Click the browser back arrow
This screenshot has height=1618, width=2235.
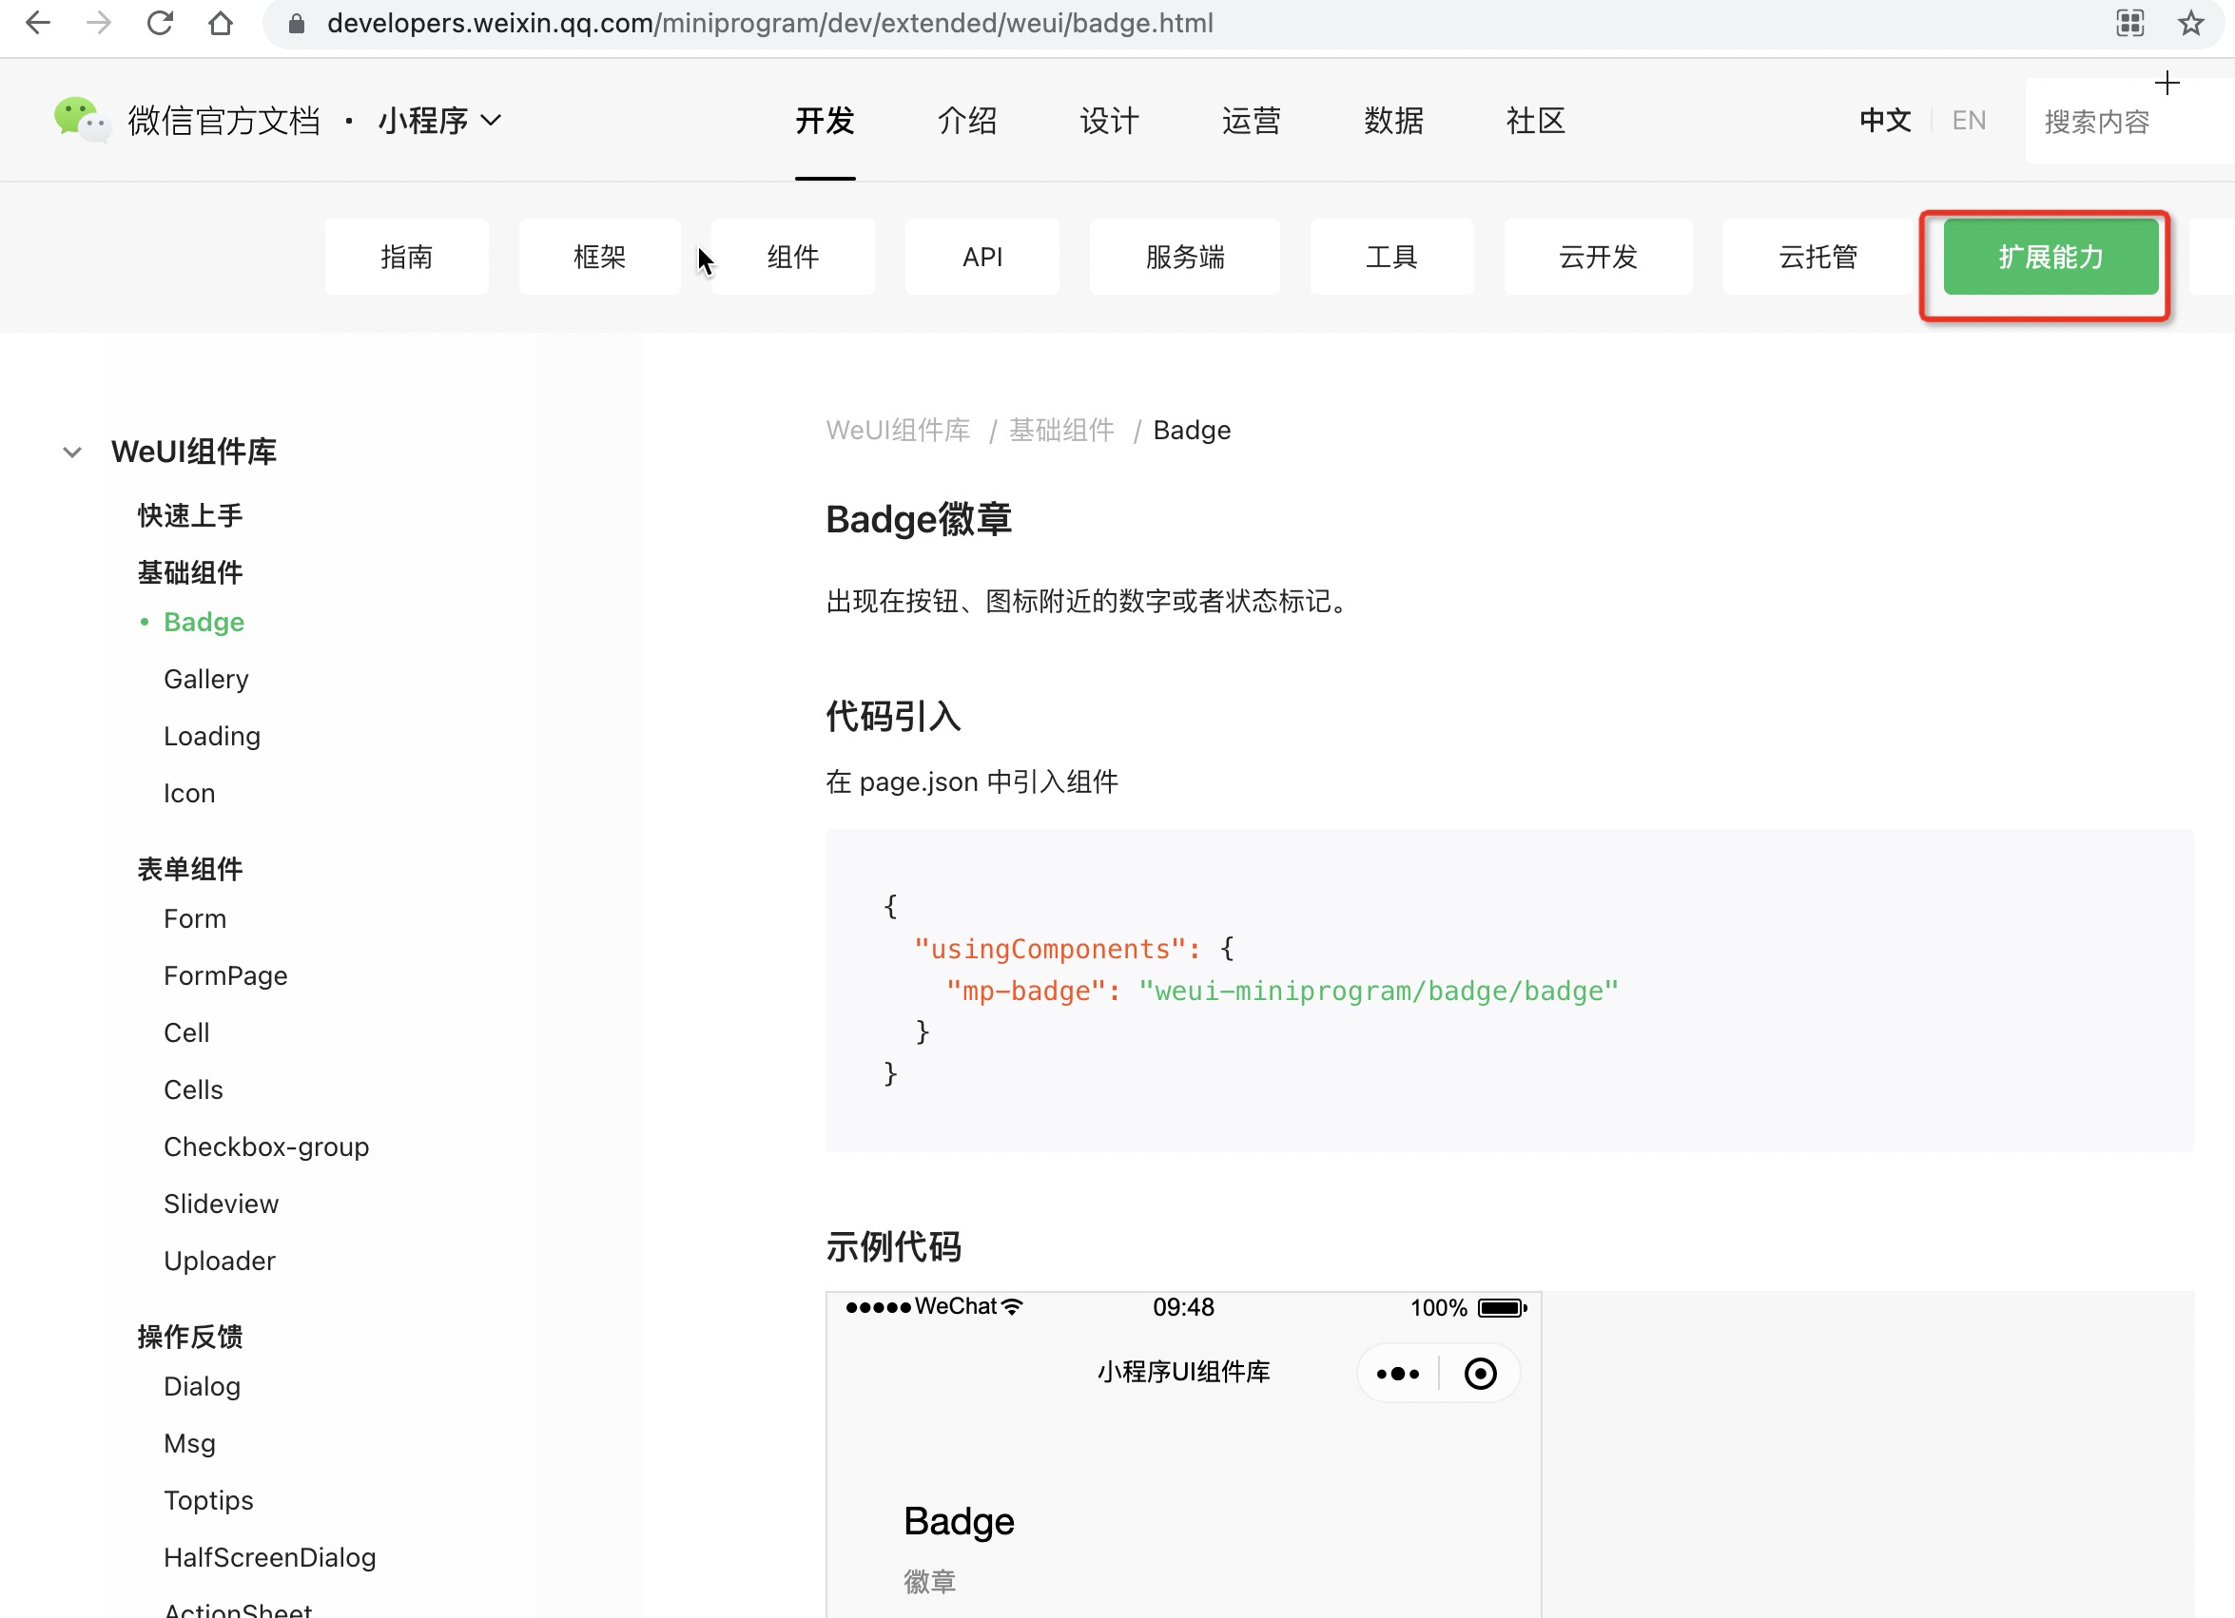tap(37, 23)
